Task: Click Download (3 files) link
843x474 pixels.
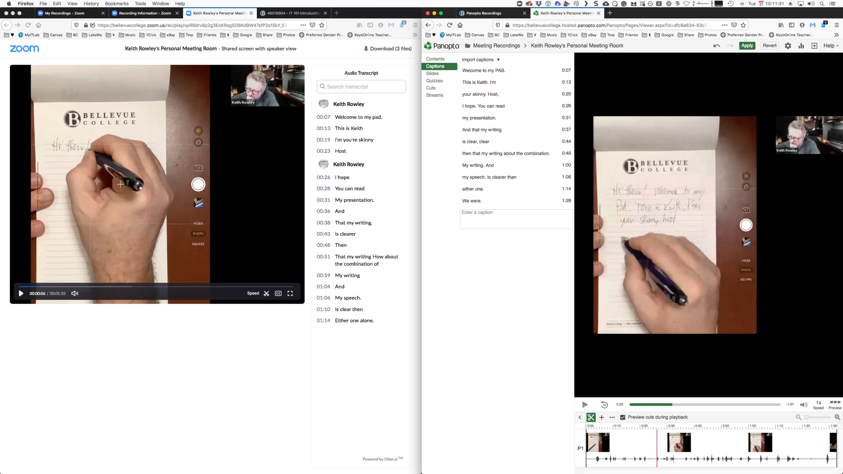Action: point(387,49)
